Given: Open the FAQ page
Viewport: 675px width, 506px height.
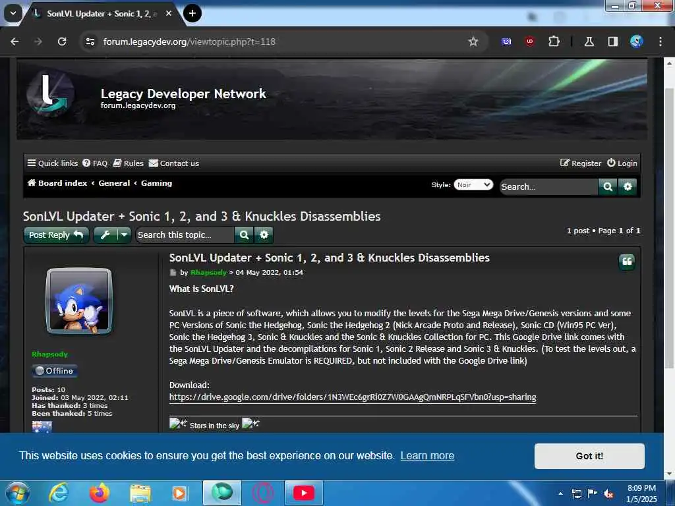Looking at the screenshot, I should click(95, 163).
